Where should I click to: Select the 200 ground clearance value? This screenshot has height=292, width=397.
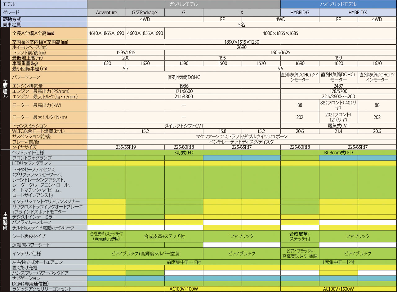(x=126, y=58)
